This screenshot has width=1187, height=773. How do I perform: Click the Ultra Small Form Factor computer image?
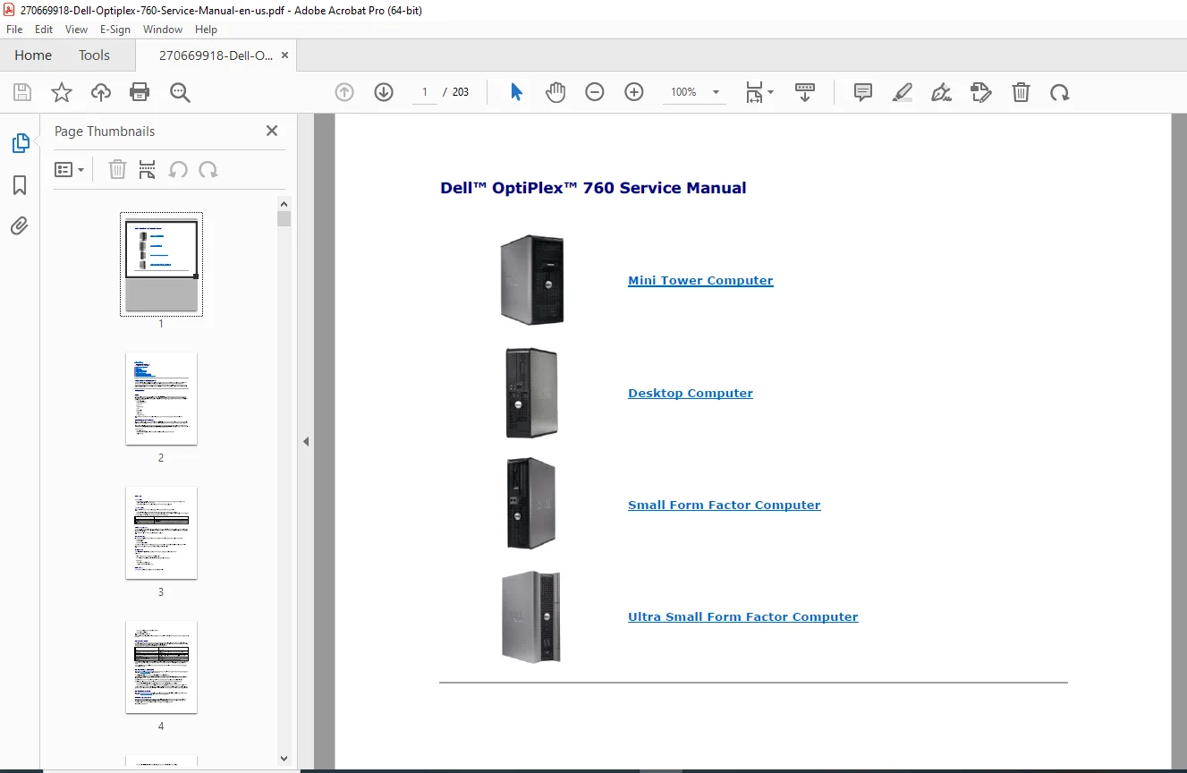(x=531, y=616)
